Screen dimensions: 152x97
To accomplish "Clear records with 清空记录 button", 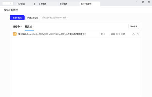I will click(134, 26).
